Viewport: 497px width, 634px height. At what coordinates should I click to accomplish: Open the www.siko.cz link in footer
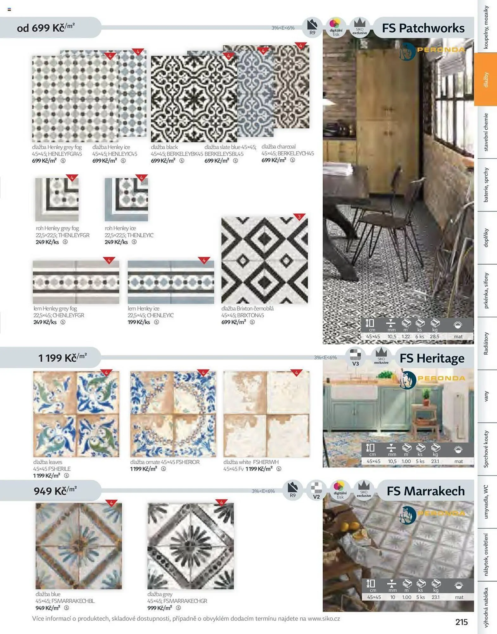coord(324,618)
